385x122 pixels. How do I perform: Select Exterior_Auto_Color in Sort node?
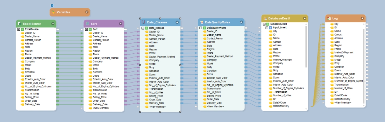coord(103,79)
